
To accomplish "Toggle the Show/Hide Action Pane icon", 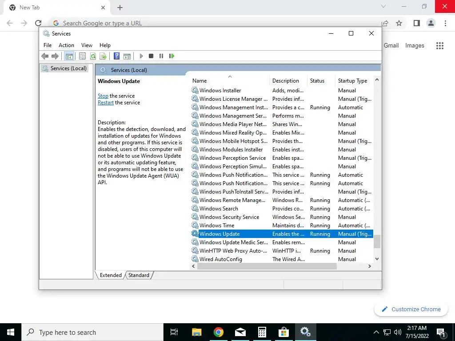I will coord(127,56).
